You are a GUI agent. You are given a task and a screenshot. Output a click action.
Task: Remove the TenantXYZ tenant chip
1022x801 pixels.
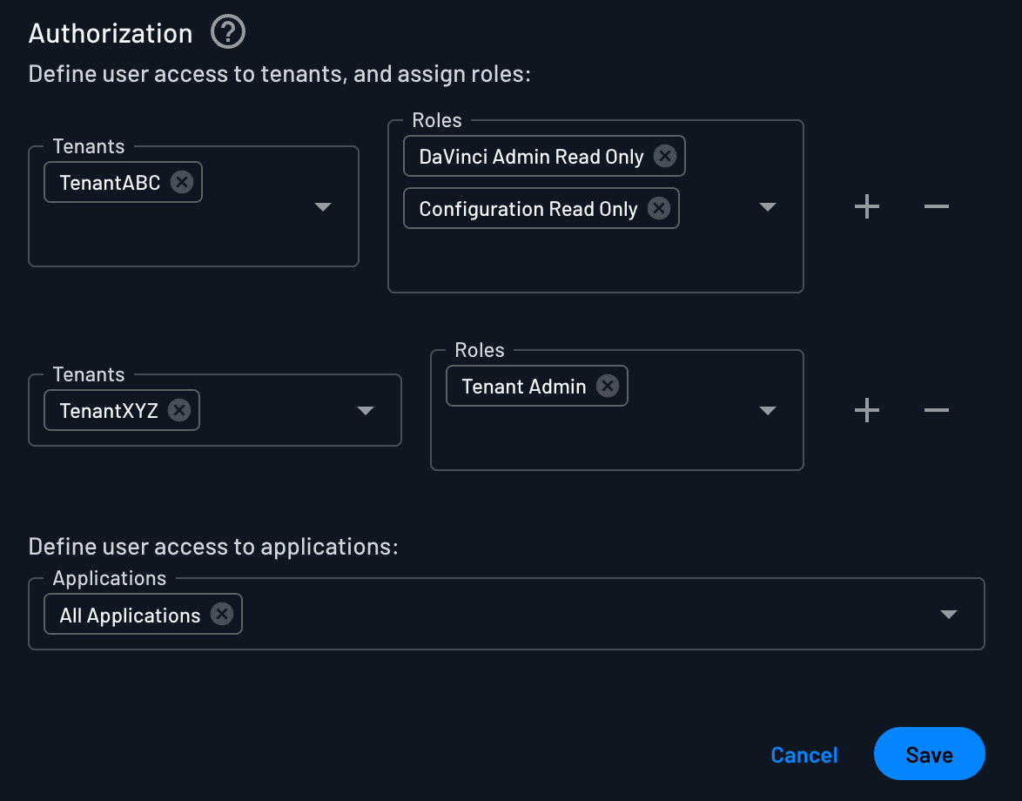click(x=179, y=409)
